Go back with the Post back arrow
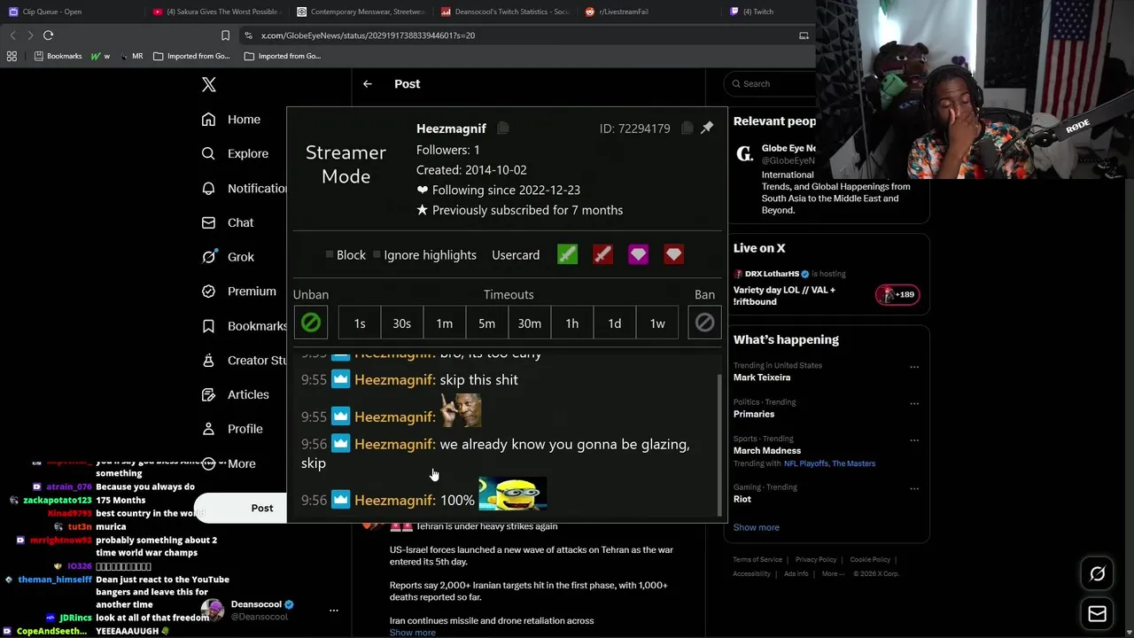This screenshot has width=1134, height=638. pos(367,83)
